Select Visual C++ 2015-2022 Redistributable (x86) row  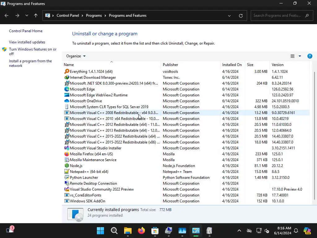coord(186,142)
